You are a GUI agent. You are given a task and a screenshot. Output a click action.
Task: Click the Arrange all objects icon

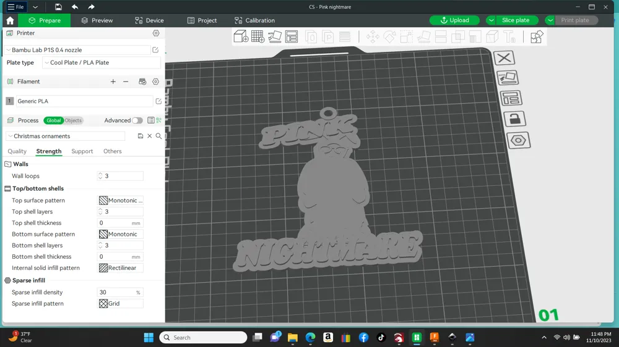pos(292,37)
